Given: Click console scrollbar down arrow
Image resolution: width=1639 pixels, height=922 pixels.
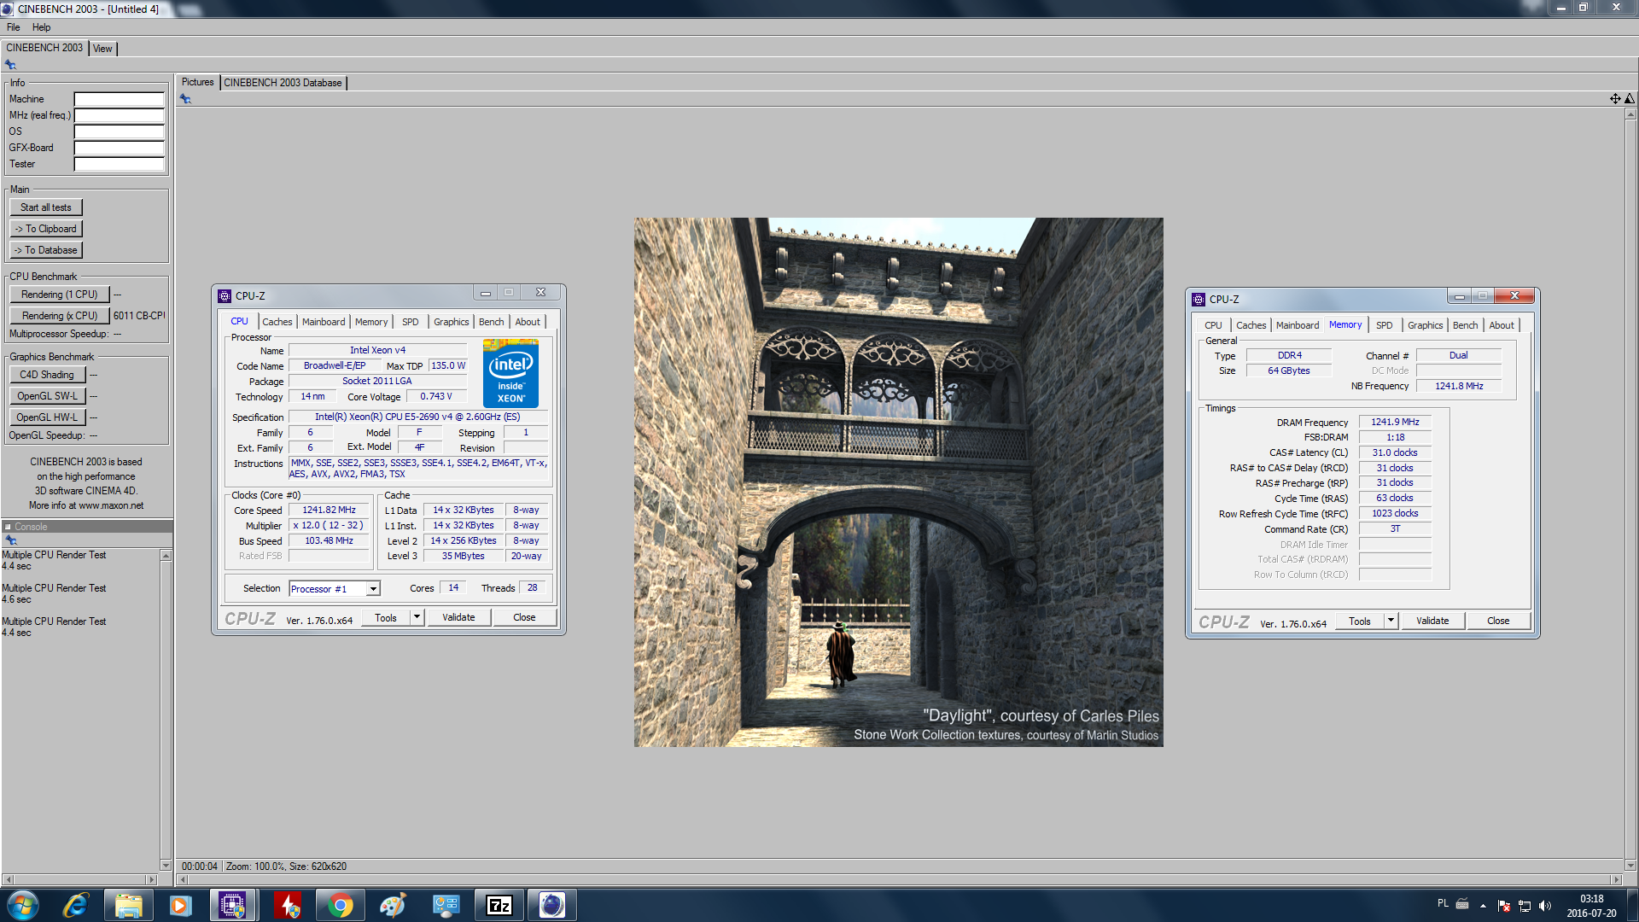Looking at the screenshot, I should point(166,866).
